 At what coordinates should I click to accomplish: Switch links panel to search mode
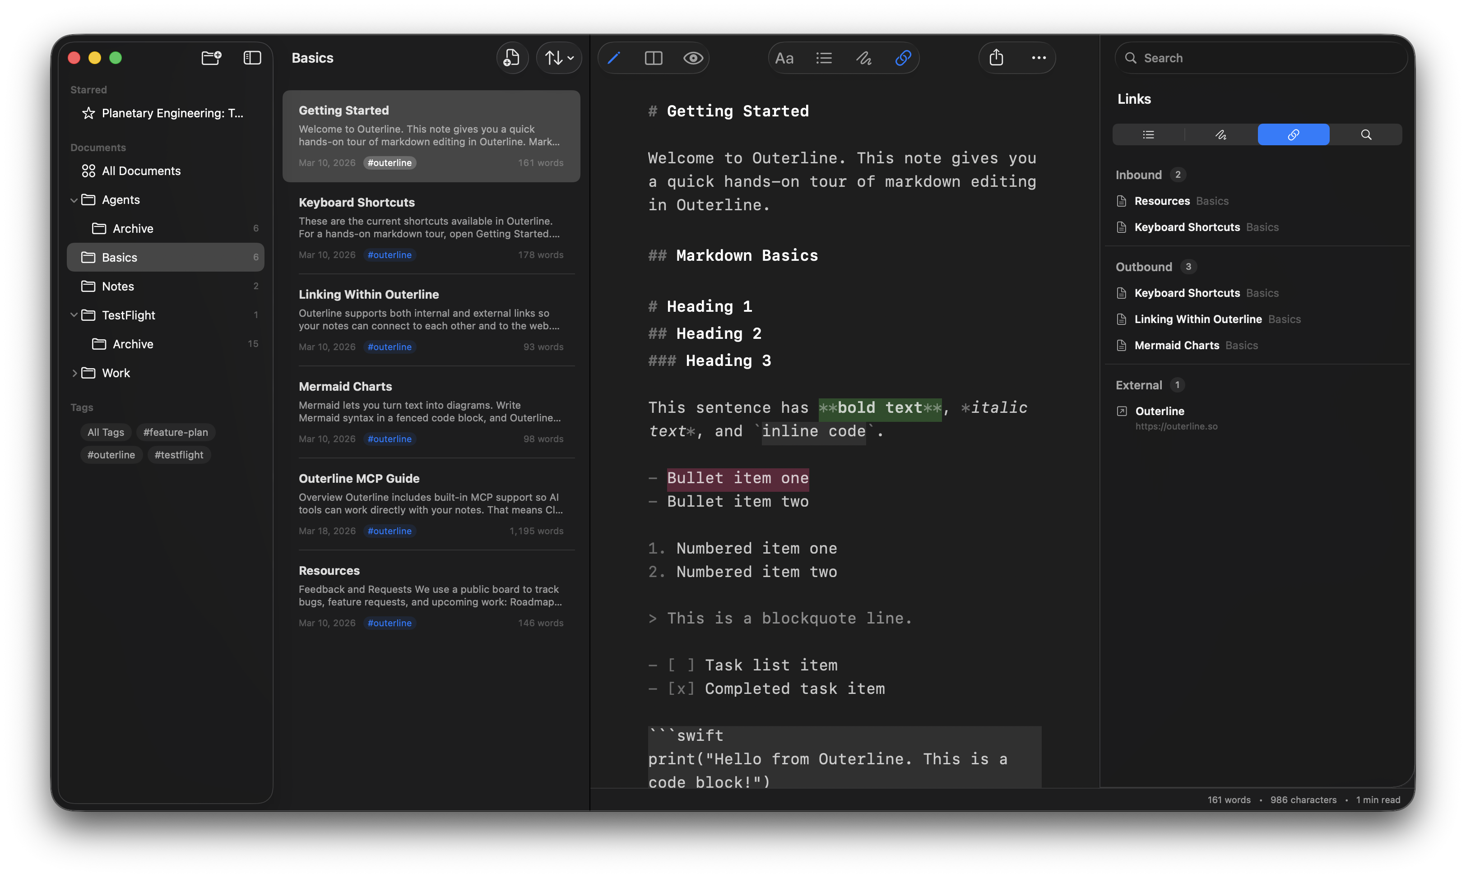[x=1366, y=134]
